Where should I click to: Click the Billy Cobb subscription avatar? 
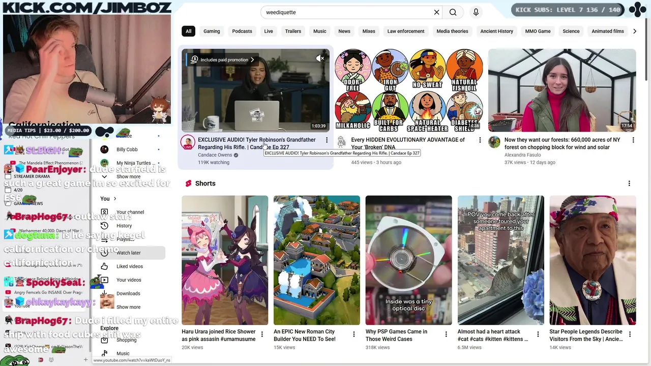coord(104,149)
